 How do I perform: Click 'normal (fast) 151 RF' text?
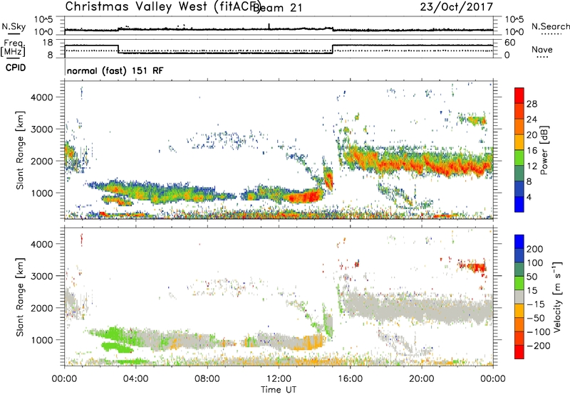(115, 70)
